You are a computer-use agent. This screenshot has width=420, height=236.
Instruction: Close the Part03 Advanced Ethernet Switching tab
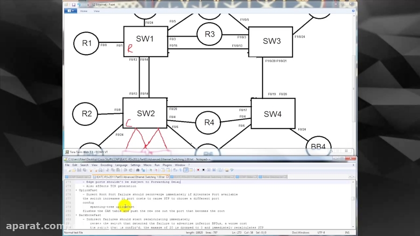click(x=168, y=177)
